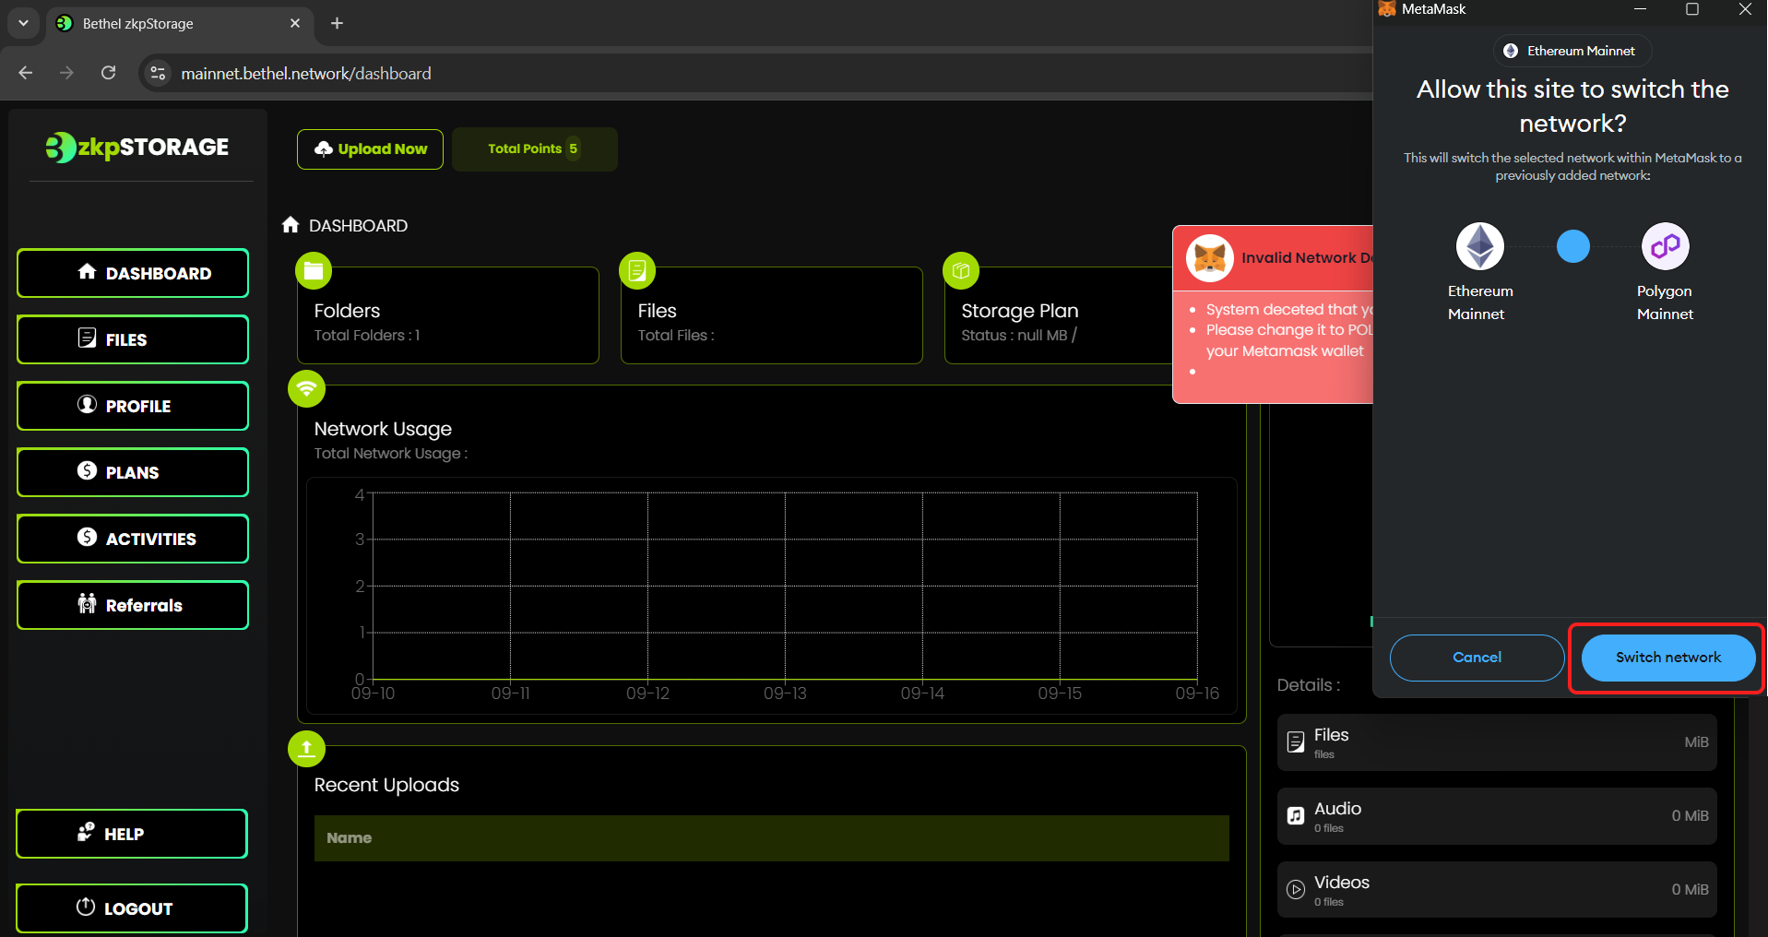The height and width of the screenshot is (937, 1768).
Task: Open the Videos row in Details
Action: pos(1497,890)
